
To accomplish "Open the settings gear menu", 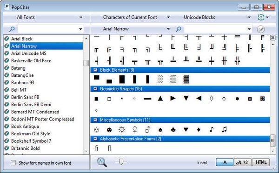I will point(261,17).
